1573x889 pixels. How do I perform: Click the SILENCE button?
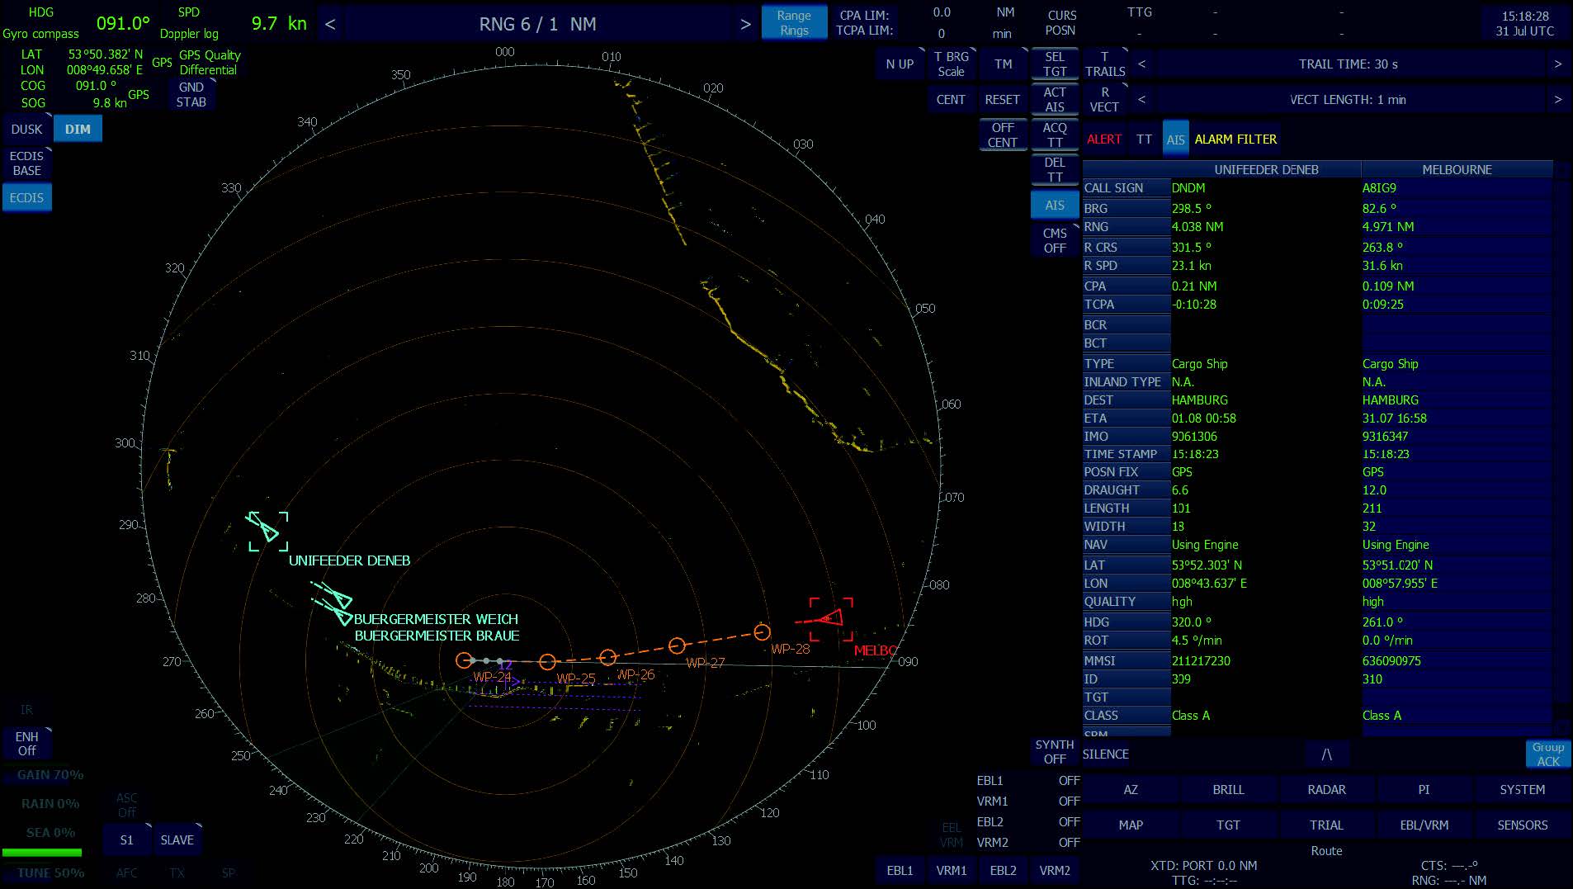(1105, 754)
